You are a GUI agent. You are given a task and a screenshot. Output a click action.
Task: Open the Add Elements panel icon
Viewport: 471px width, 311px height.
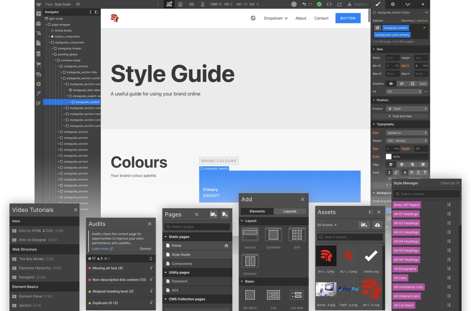pyautogui.click(x=39, y=14)
